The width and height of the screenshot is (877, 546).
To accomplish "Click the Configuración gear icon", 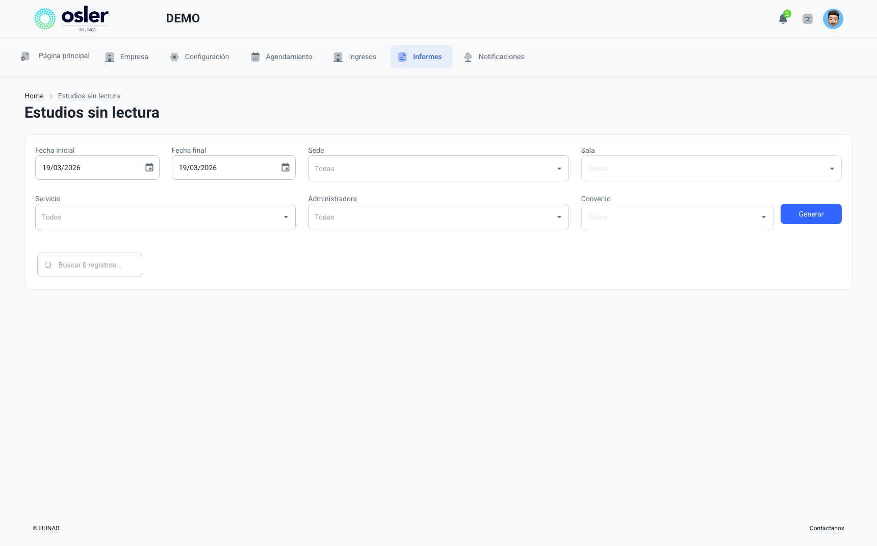I will (x=174, y=57).
